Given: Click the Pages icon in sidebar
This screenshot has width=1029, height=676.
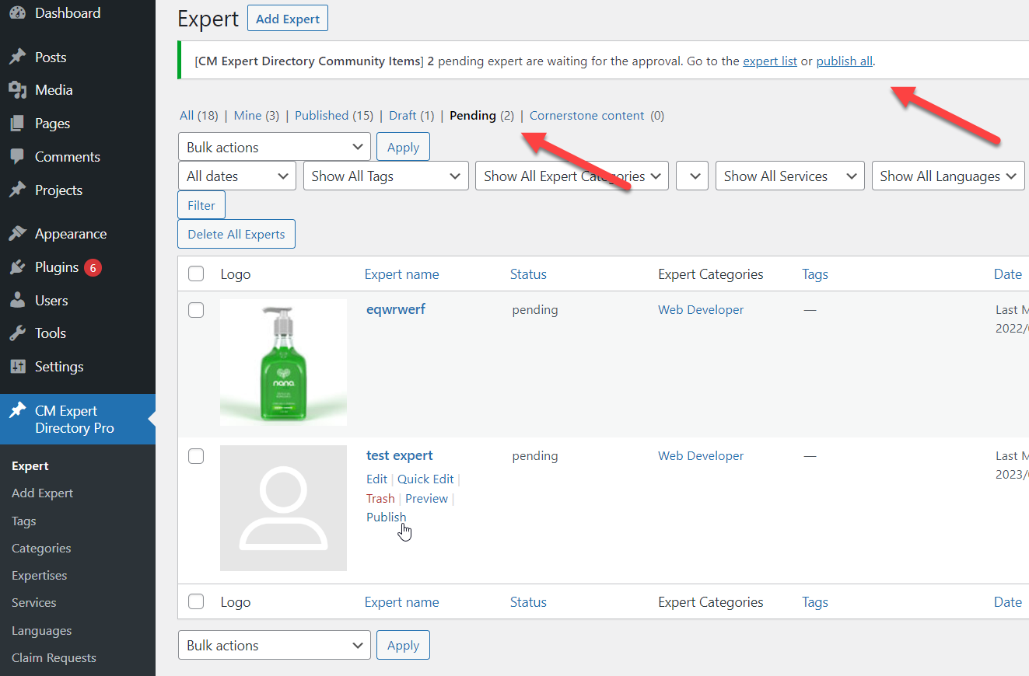Looking at the screenshot, I should (x=17, y=124).
